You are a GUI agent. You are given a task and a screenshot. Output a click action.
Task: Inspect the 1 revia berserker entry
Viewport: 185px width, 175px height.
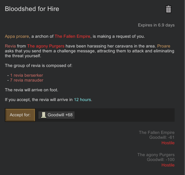click(27, 75)
